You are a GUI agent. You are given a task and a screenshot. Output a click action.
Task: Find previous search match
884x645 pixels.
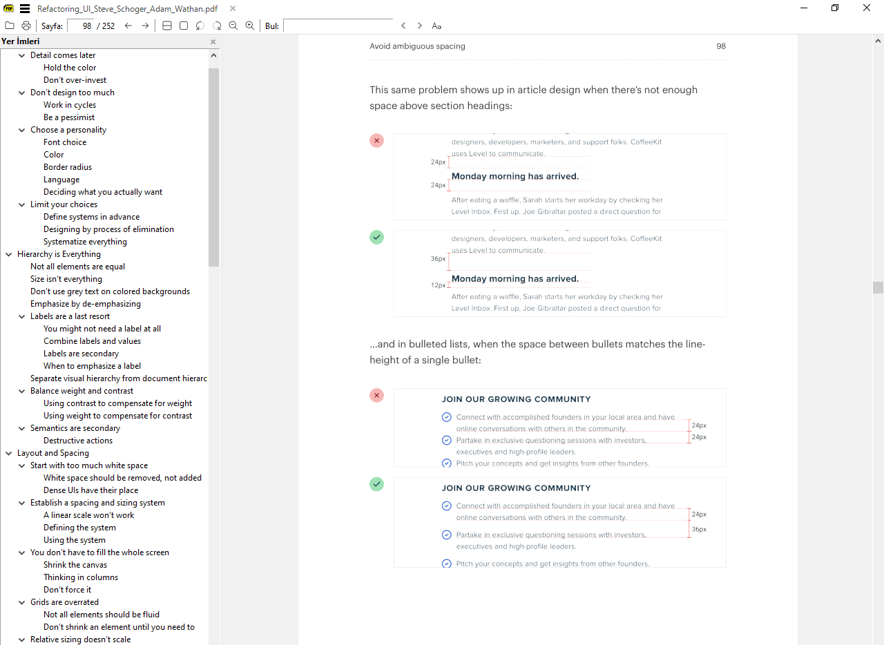tap(403, 26)
